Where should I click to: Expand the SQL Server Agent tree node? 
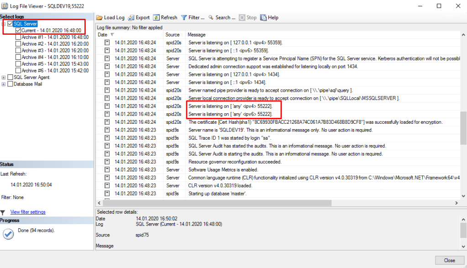4,78
